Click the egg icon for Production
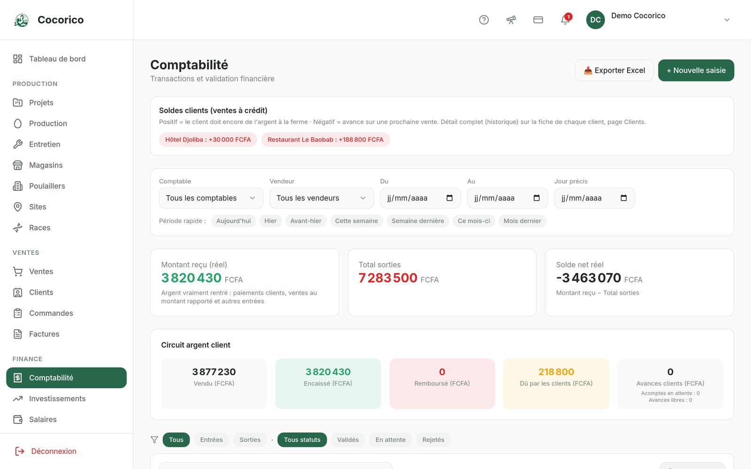The width and height of the screenshot is (751, 469). point(18,123)
